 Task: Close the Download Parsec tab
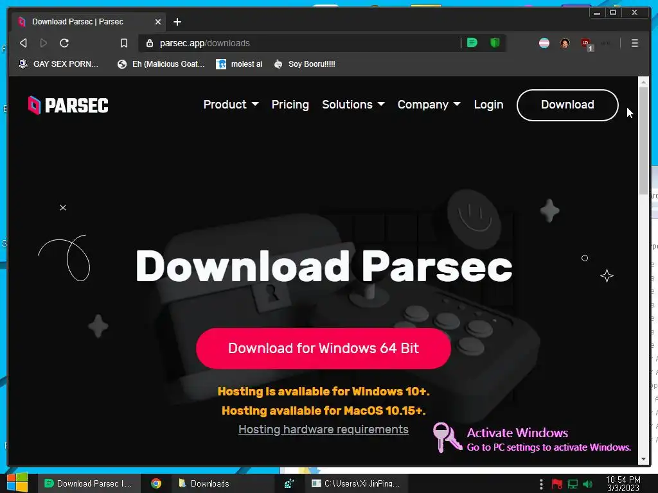pos(158,22)
